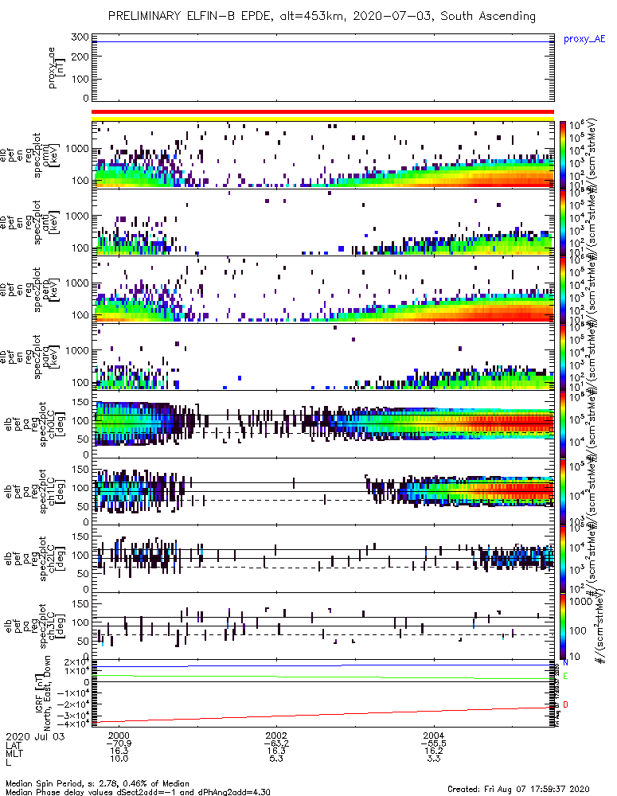
Task: Click L-shell value 3.3
Action: (434, 759)
